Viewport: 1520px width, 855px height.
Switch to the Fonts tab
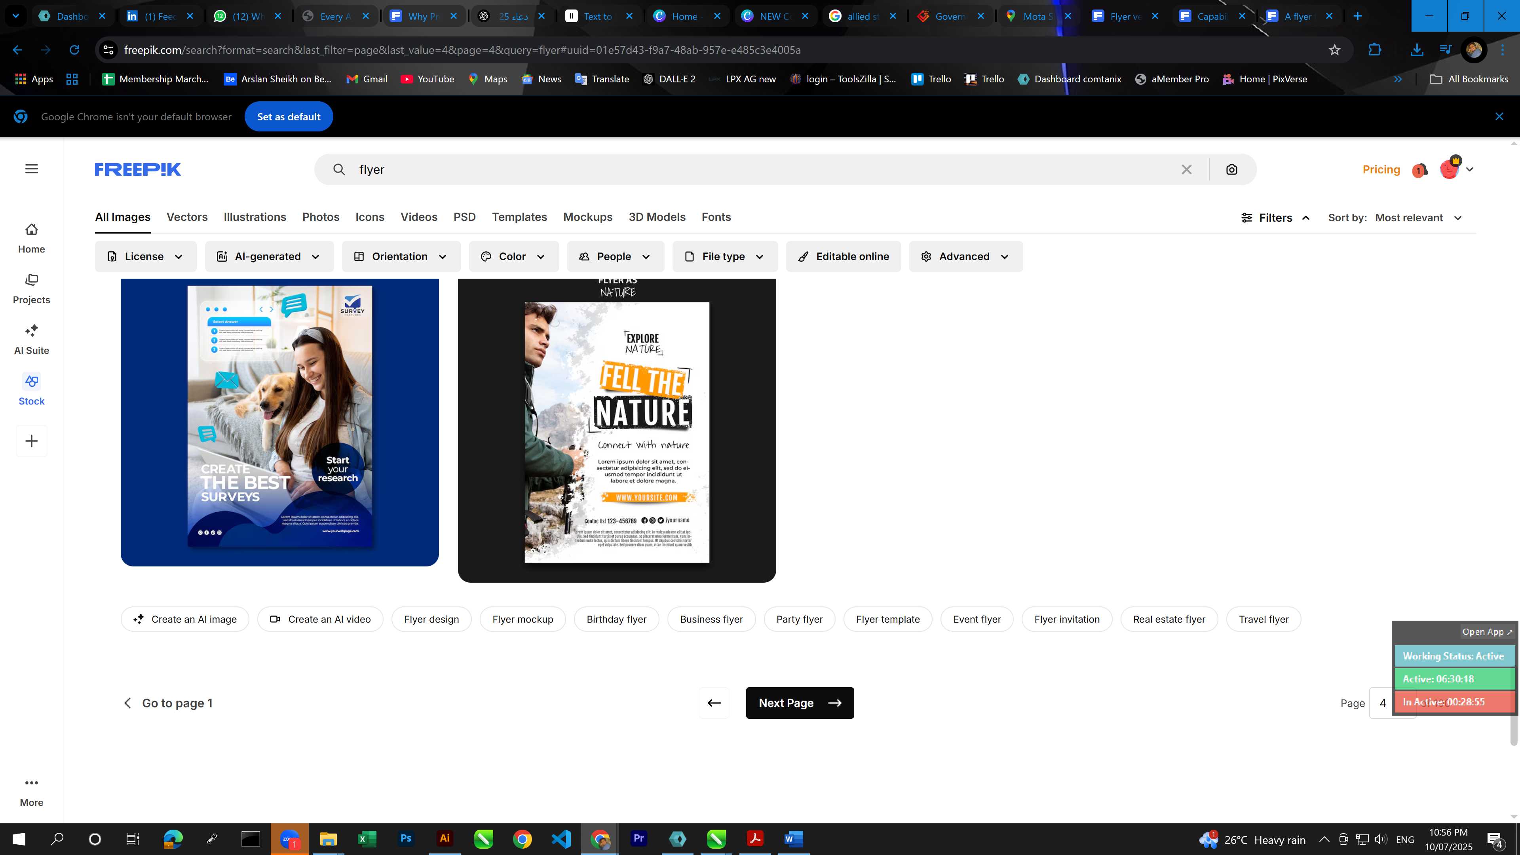(x=716, y=217)
